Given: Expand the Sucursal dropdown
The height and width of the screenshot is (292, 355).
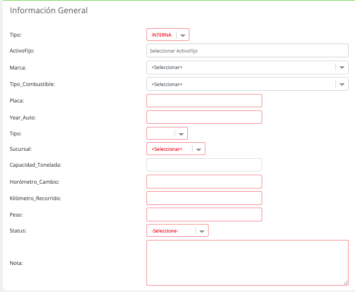Looking at the screenshot, I should click(x=176, y=149).
